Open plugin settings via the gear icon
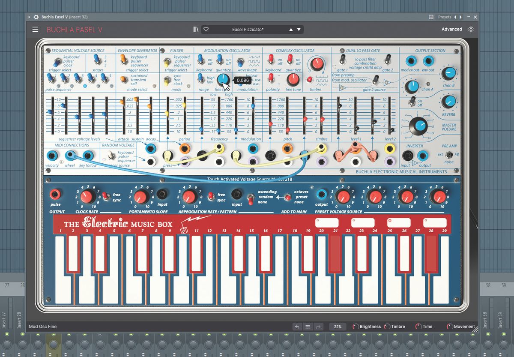Viewport: 514px width, 357px height. tap(470, 29)
